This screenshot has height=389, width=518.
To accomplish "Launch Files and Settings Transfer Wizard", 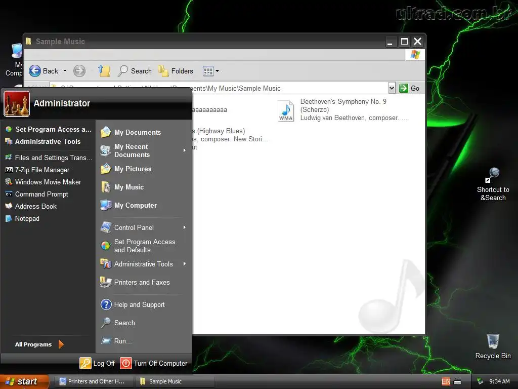I will coord(49,158).
